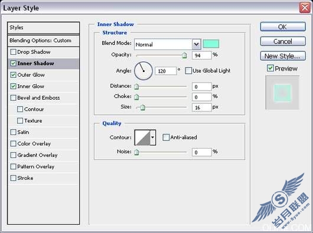The width and height of the screenshot is (313, 233).
Task: Select the Bevel and Emboss label
Action: click(x=38, y=98)
